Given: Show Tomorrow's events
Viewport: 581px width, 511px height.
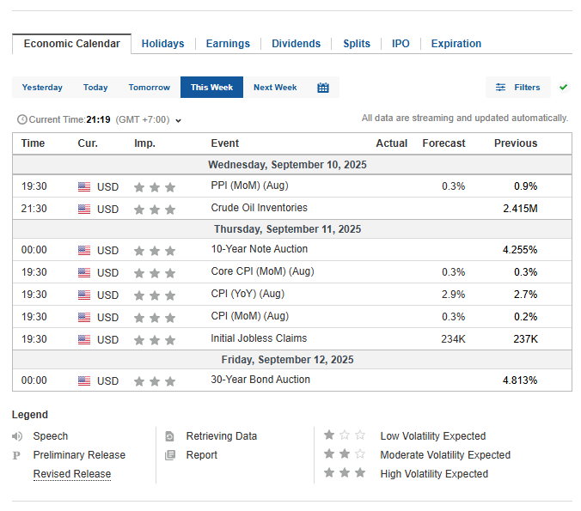Looking at the screenshot, I should pyautogui.click(x=149, y=88).
